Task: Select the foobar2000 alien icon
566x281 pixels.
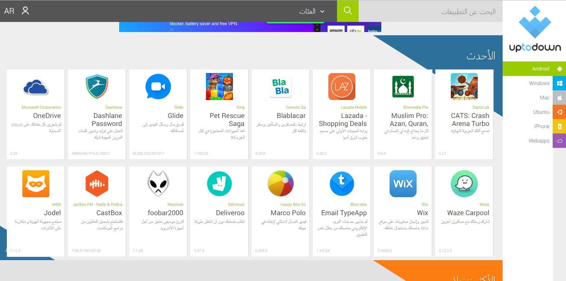Action: point(158,184)
